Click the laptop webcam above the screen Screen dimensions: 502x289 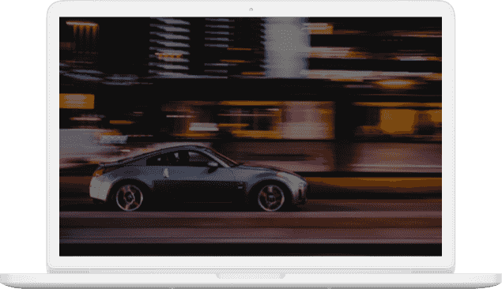(x=251, y=9)
